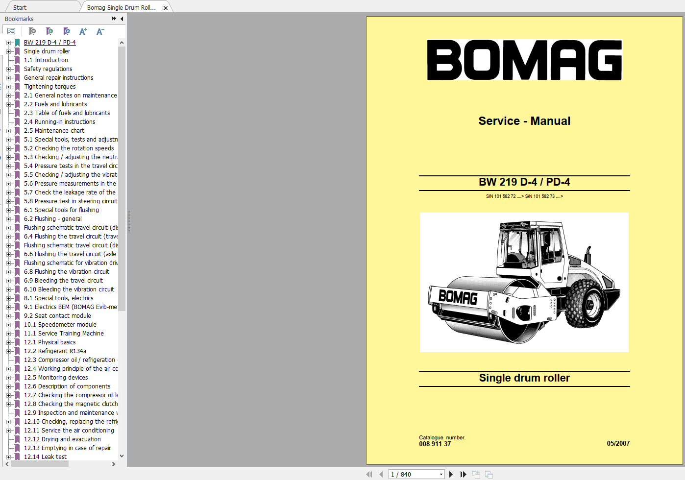Open 12.12 Drying and evacuation bookmark
Image resolution: width=685 pixels, height=480 pixels.
point(63,439)
